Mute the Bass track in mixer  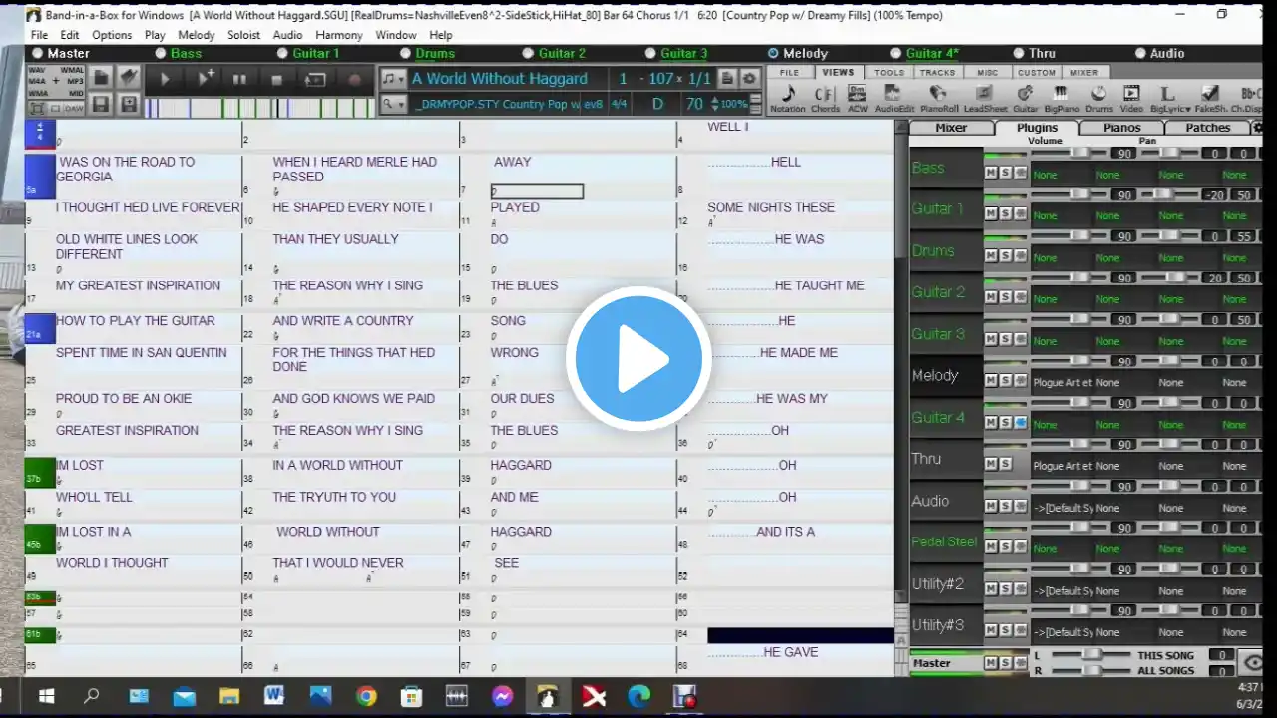click(991, 173)
